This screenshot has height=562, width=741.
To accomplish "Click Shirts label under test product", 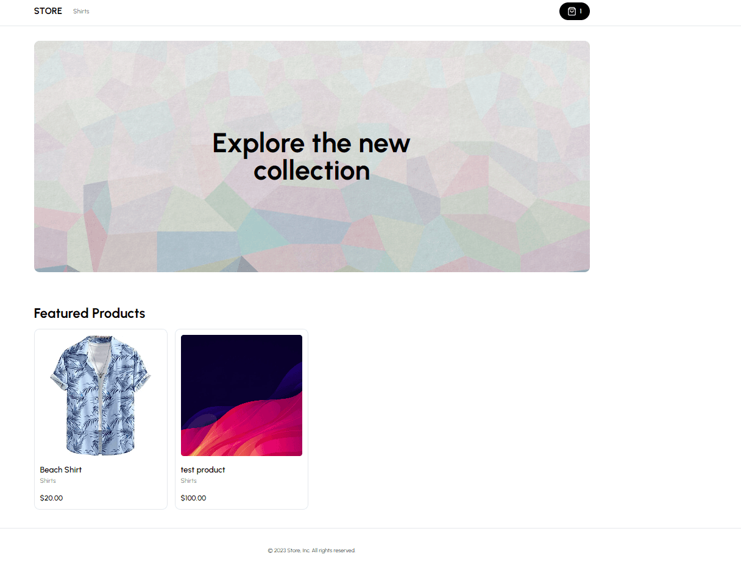I will click(189, 480).
